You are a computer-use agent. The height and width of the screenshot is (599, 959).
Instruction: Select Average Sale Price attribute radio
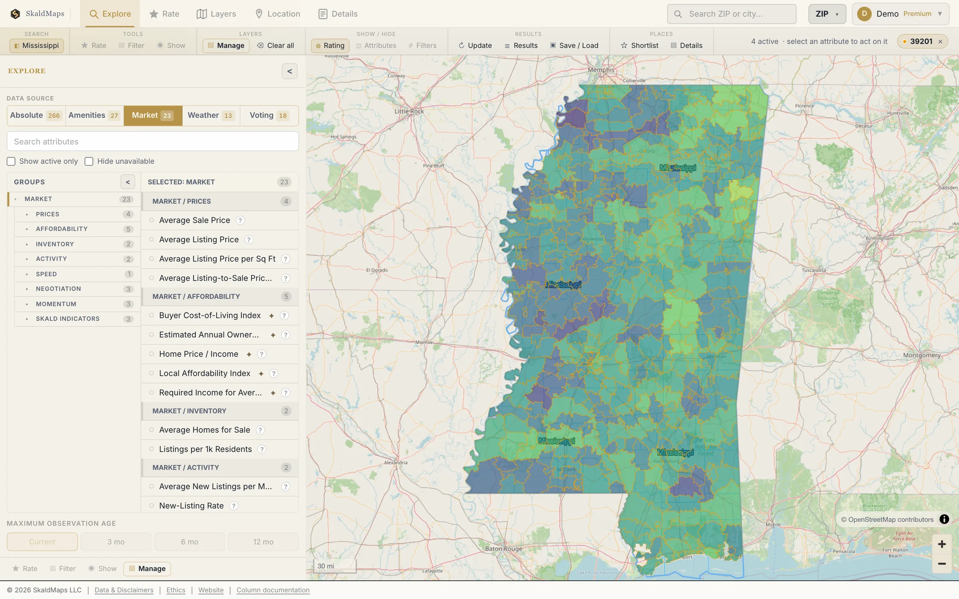[152, 220]
